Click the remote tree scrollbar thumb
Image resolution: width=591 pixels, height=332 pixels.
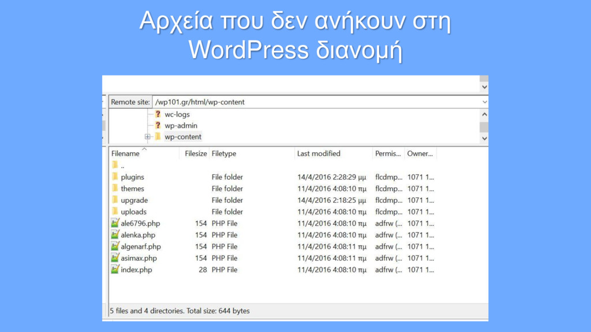pos(484,127)
